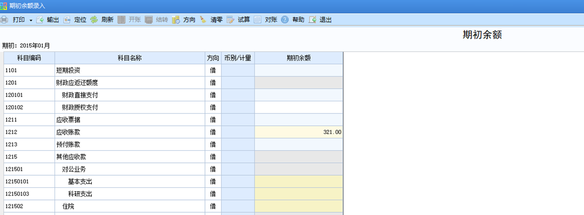The height and width of the screenshot is (215, 584).
Task: Click the 帮助 toolbar label
Action: pyautogui.click(x=298, y=20)
